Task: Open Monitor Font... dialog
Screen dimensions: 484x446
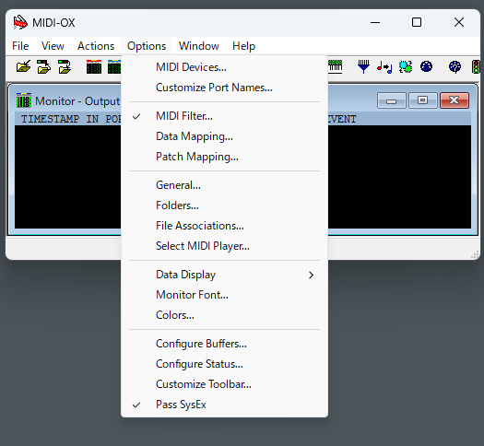Action: 224,295
